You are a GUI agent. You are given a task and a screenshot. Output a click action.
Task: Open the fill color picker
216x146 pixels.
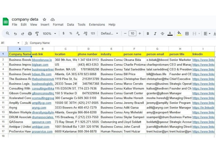point(179,33)
